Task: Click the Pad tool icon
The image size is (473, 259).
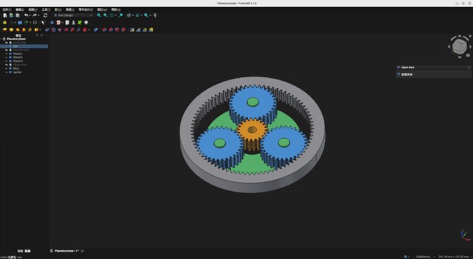Action: click(5, 29)
